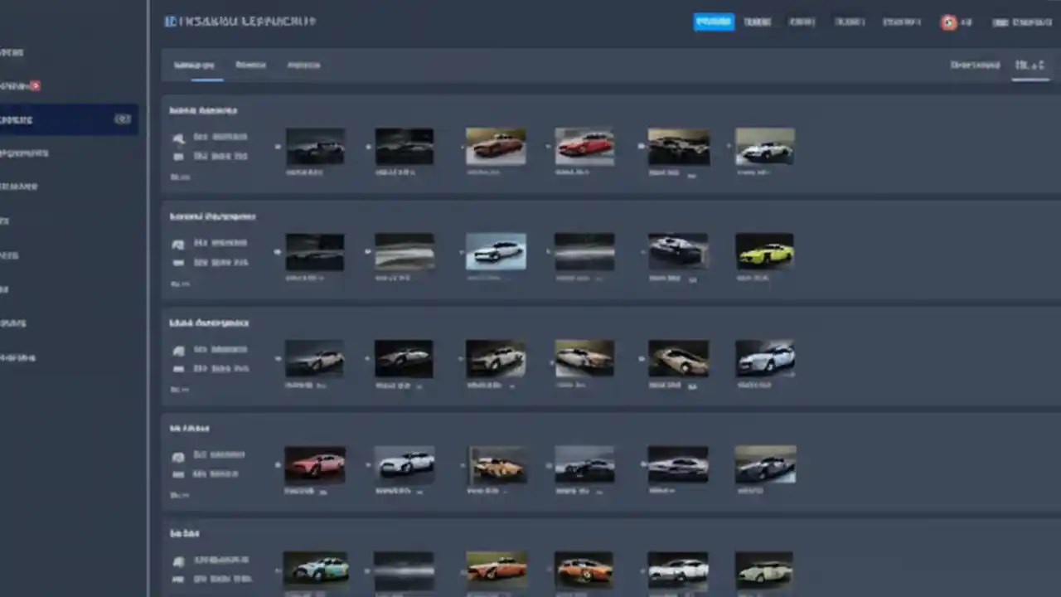This screenshot has height=597, width=1061.
Task: Click the brand logo icon in the second collection row
Action: 178,243
